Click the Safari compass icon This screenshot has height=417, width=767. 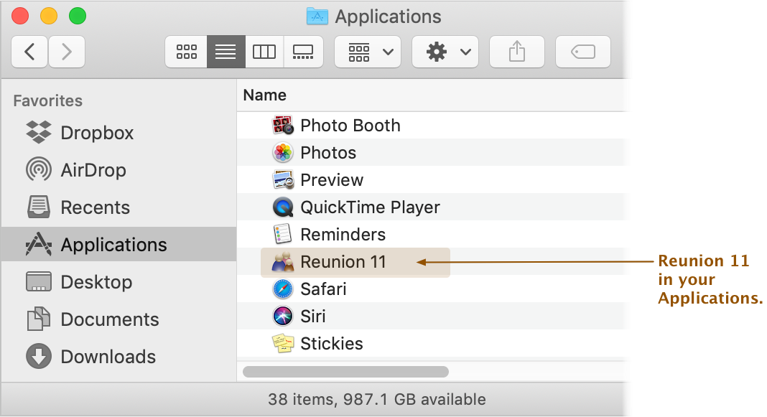pos(283,289)
